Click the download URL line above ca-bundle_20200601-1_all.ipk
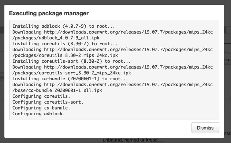The height and width of the screenshot is (143, 231). (x=112, y=84)
